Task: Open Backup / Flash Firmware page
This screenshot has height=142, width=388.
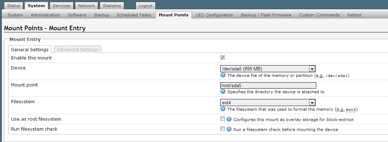Action: pyautogui.click(x=266, y=15)
